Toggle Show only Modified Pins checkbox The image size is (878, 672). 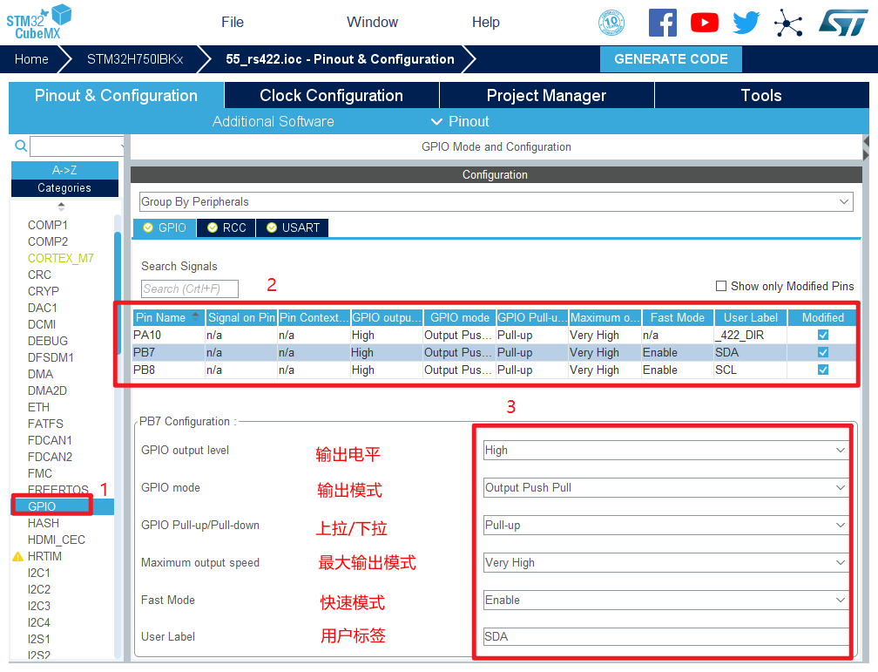(720, 286)
